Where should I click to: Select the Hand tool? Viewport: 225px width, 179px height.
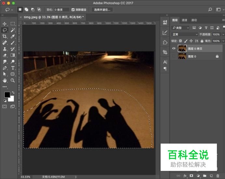tap(5, 80)
